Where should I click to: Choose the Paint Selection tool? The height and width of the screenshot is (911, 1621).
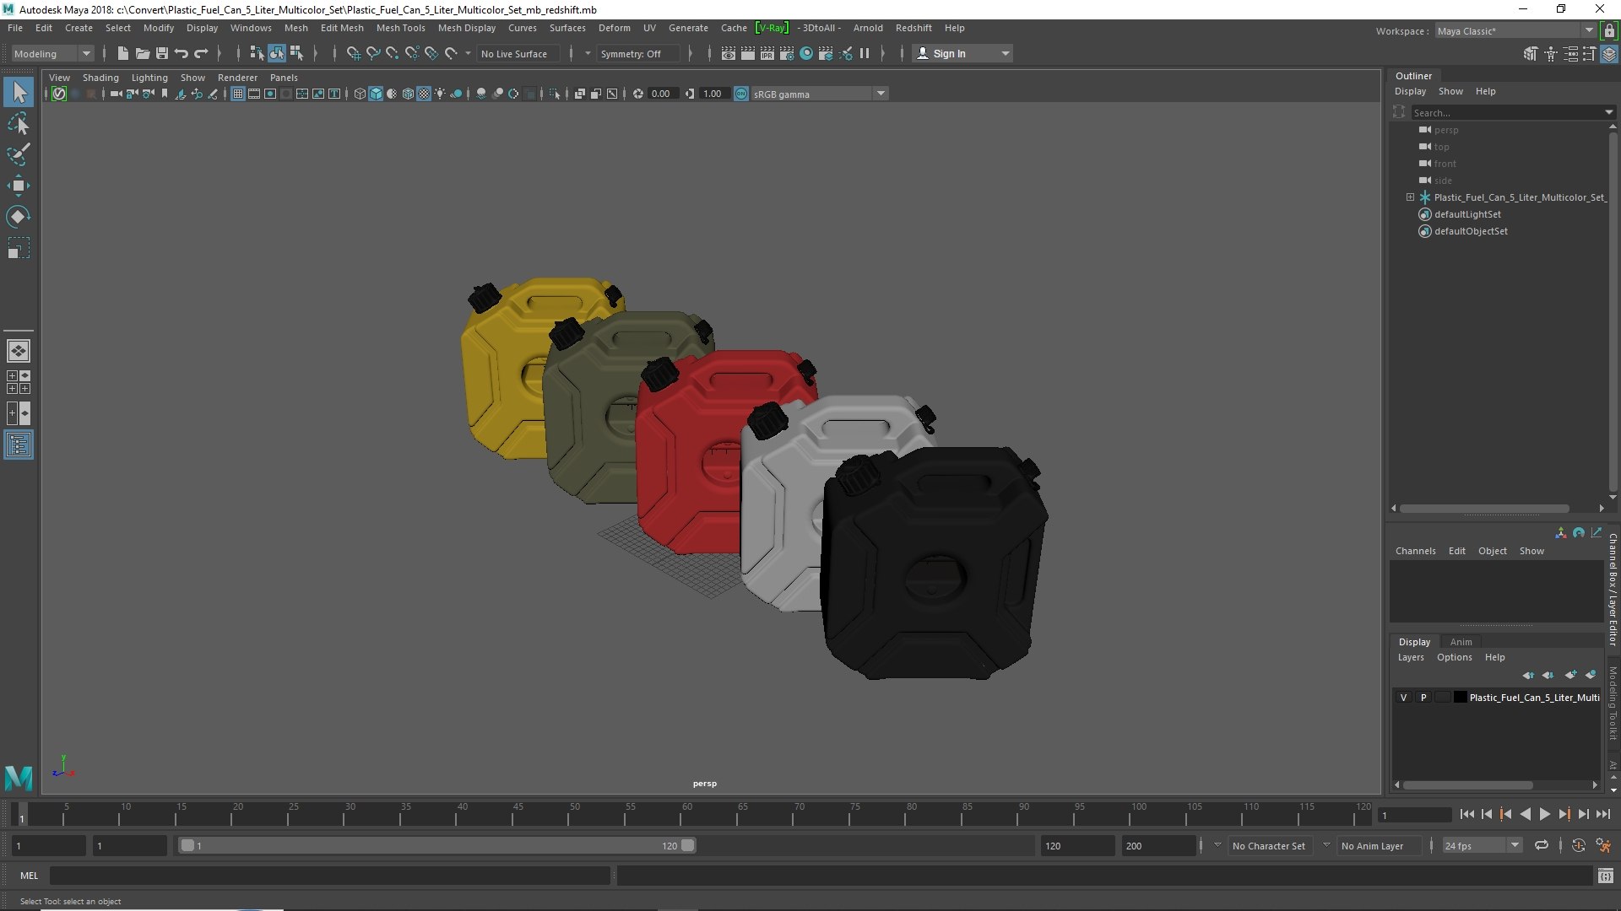19,154
